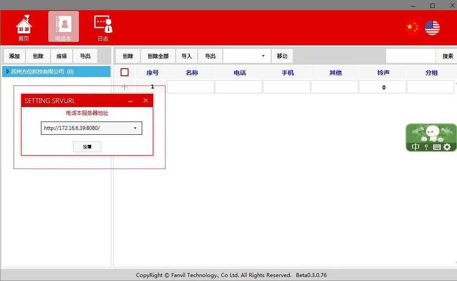The height and width of the screenshot is (281, 457).
Task: Open the 首页 home page
Action: coord(24,26)
